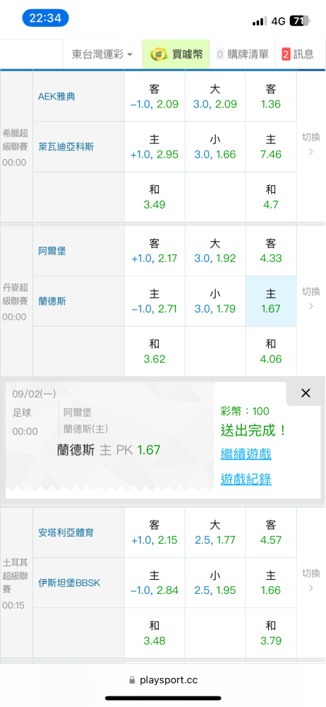Open the 遊戲紀錄 link

[x=246, y=479]
